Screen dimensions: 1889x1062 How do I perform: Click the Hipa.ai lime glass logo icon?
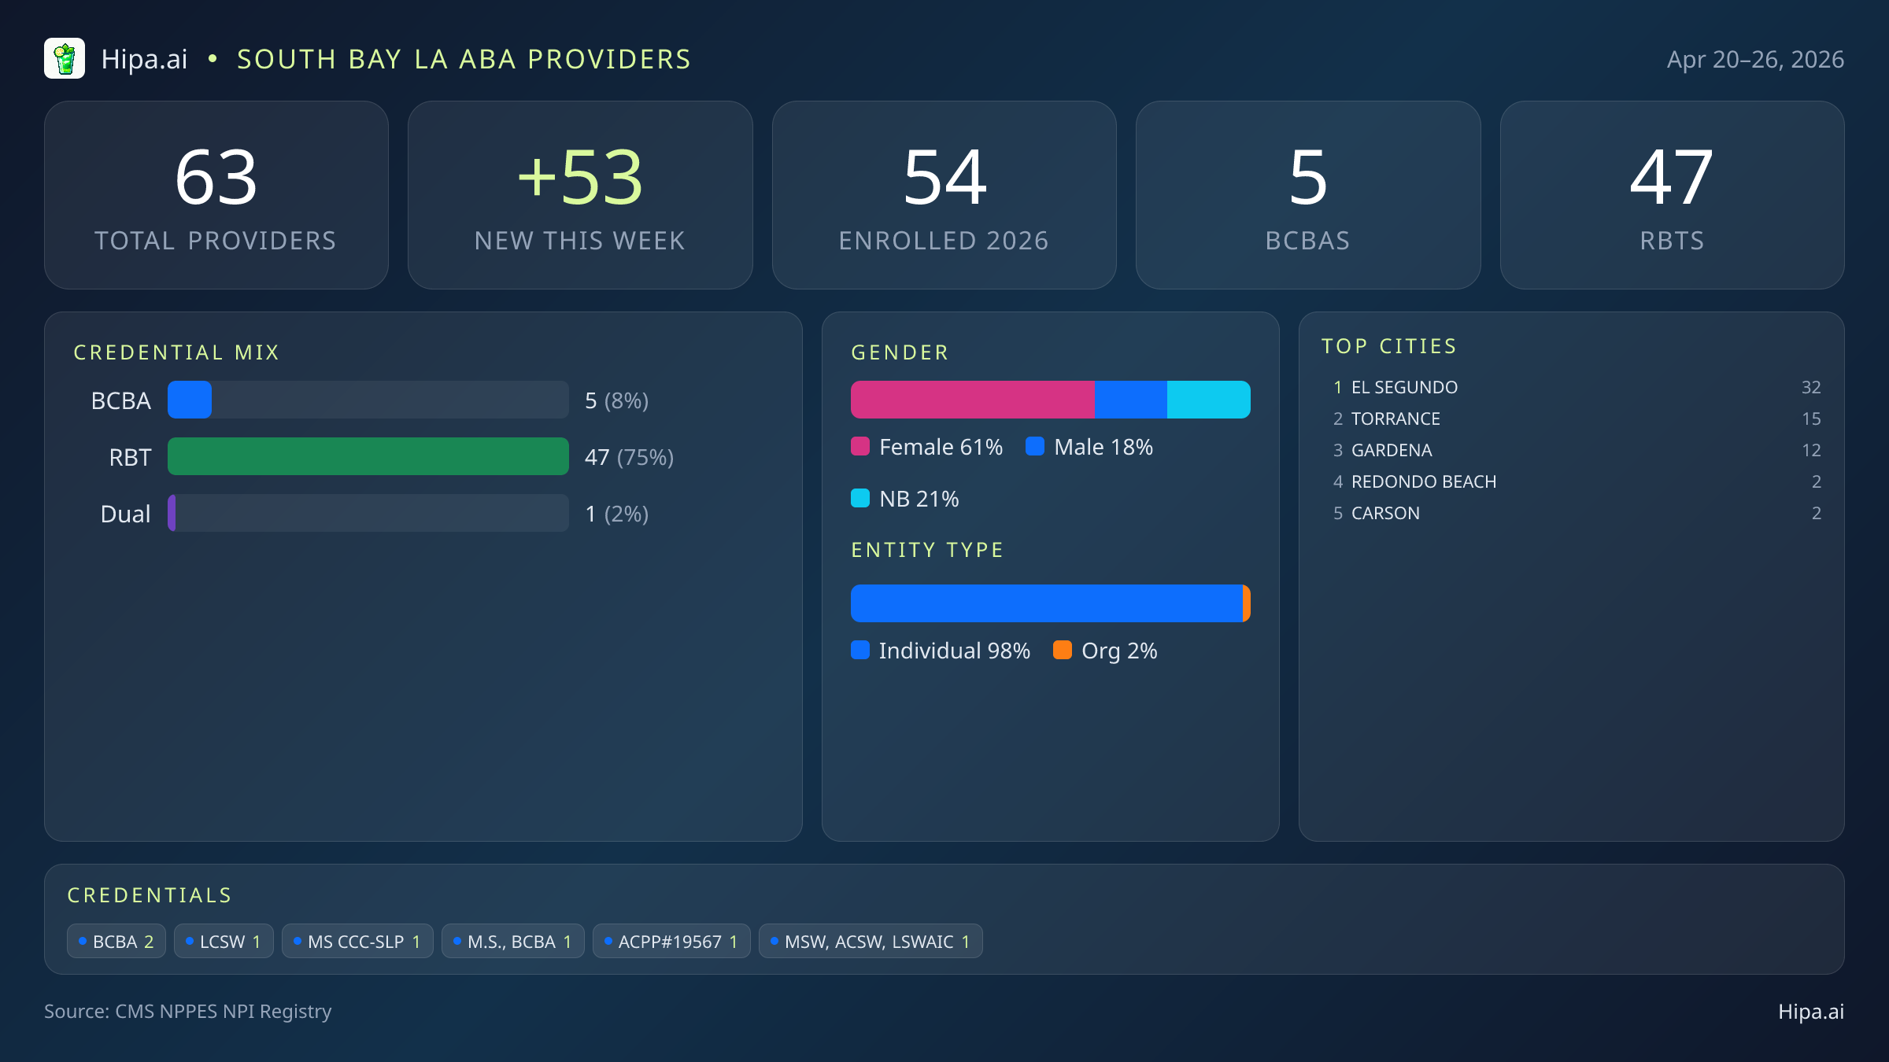pos(65,58)
